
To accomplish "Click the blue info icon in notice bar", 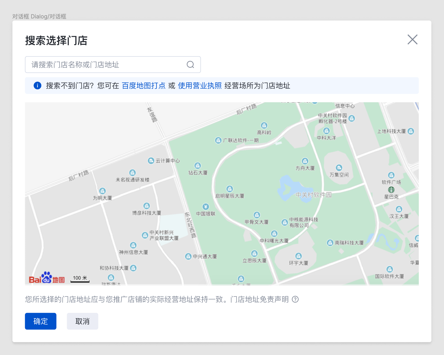I will tap(38, 86).
